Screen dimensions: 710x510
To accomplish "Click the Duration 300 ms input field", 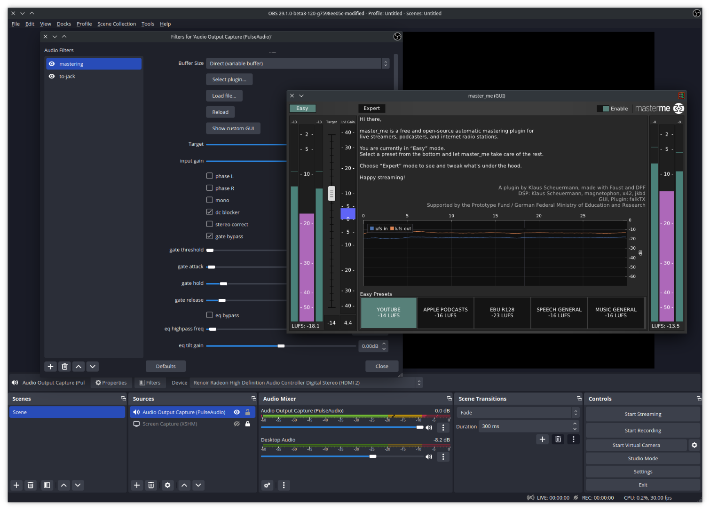I will pyautogui.click(x=525, y=426).
